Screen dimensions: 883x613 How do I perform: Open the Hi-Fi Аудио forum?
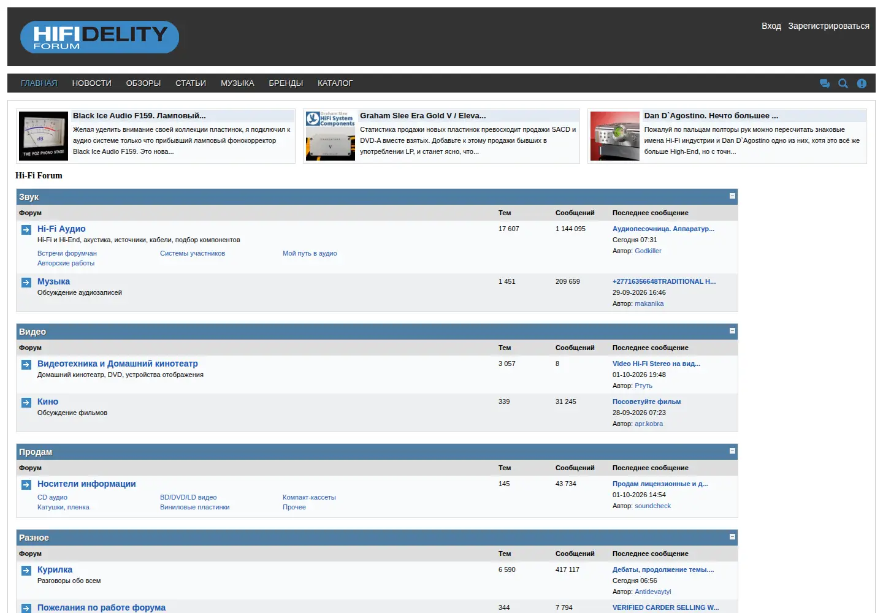[x=61, y=229]
